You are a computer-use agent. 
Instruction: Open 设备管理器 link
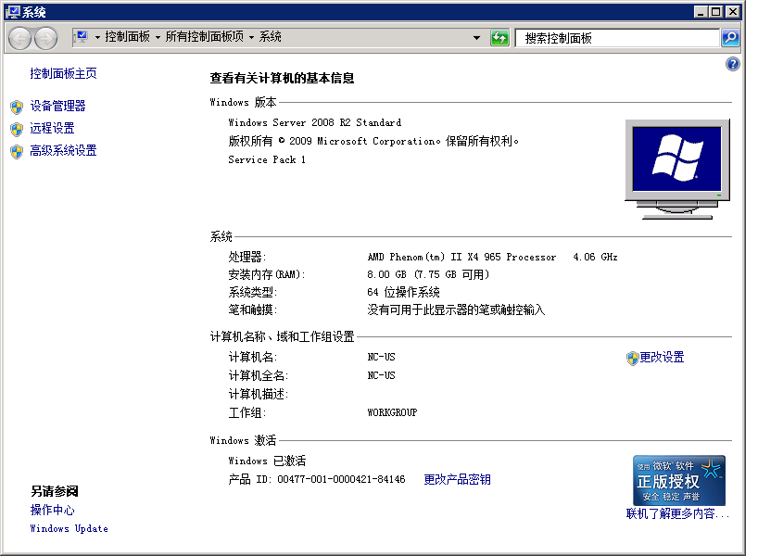click(x=58, y=106)
